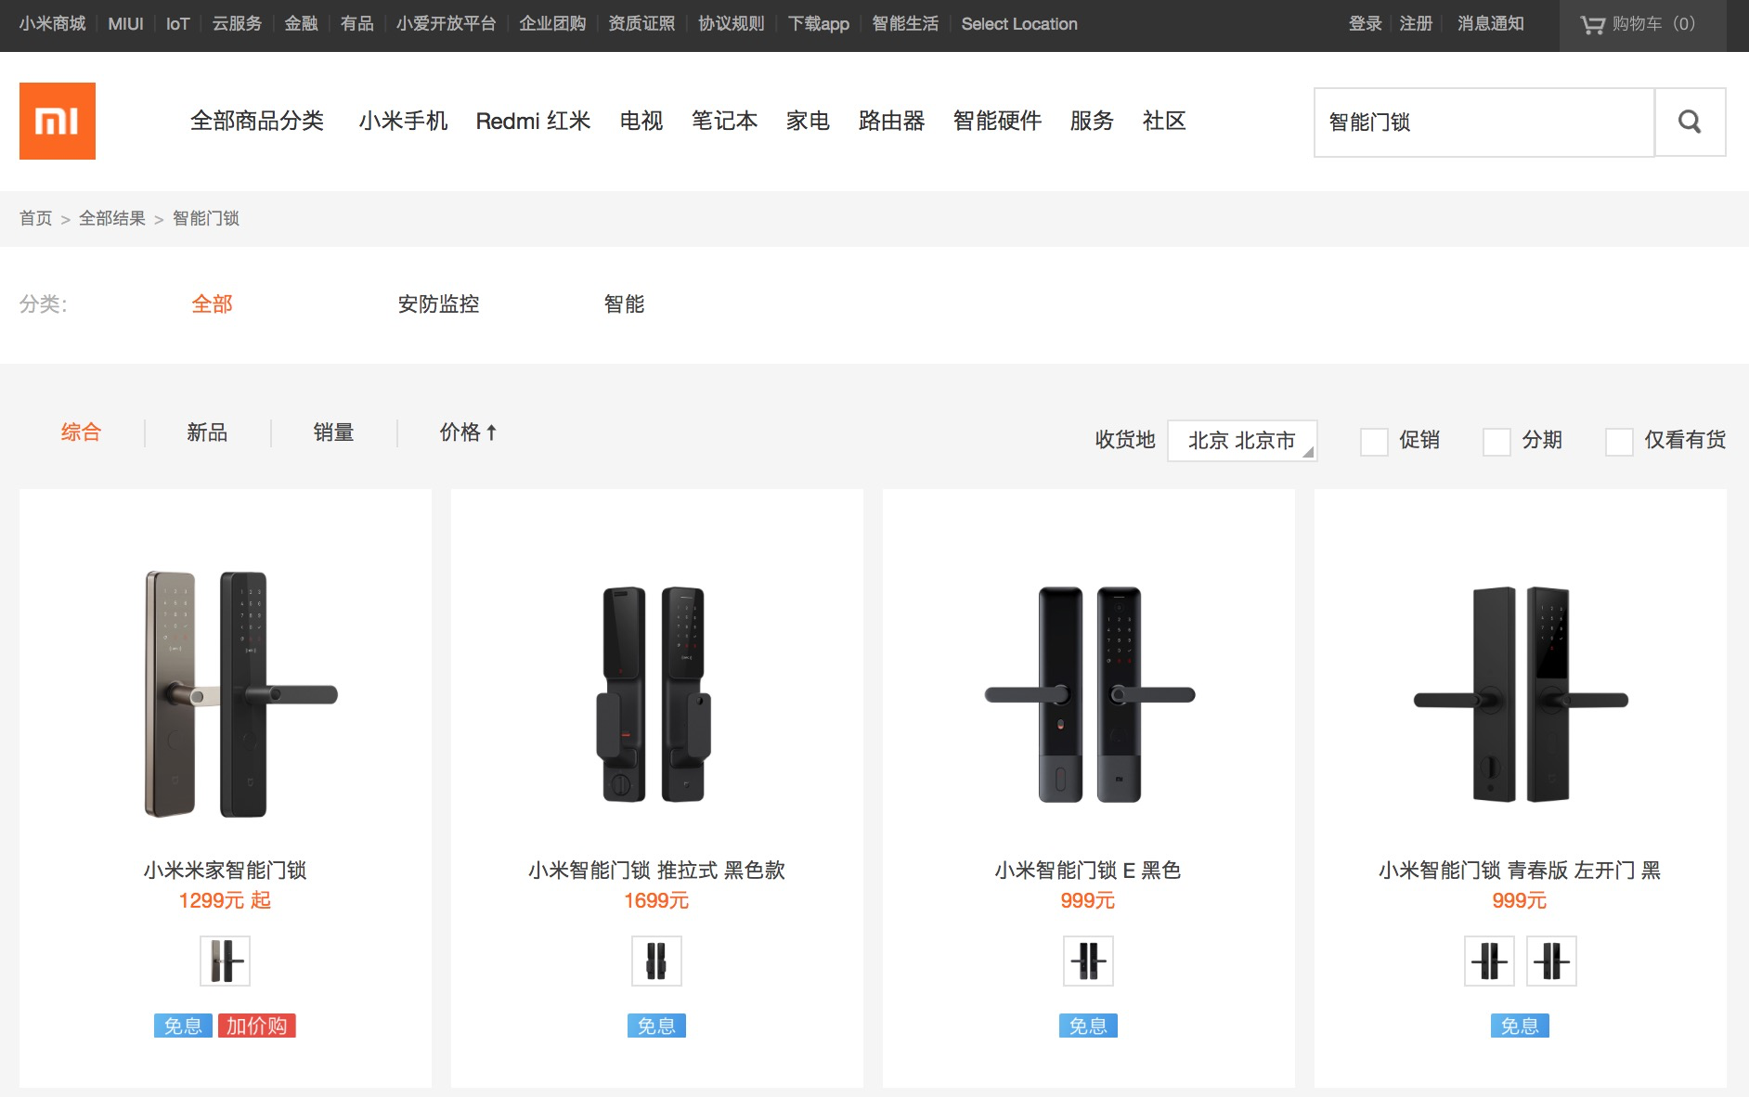Open 电视 in main navigation

tap(641, 121)
